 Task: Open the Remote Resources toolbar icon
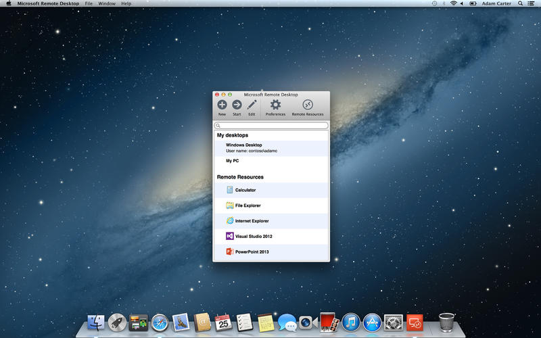point(307,105)
